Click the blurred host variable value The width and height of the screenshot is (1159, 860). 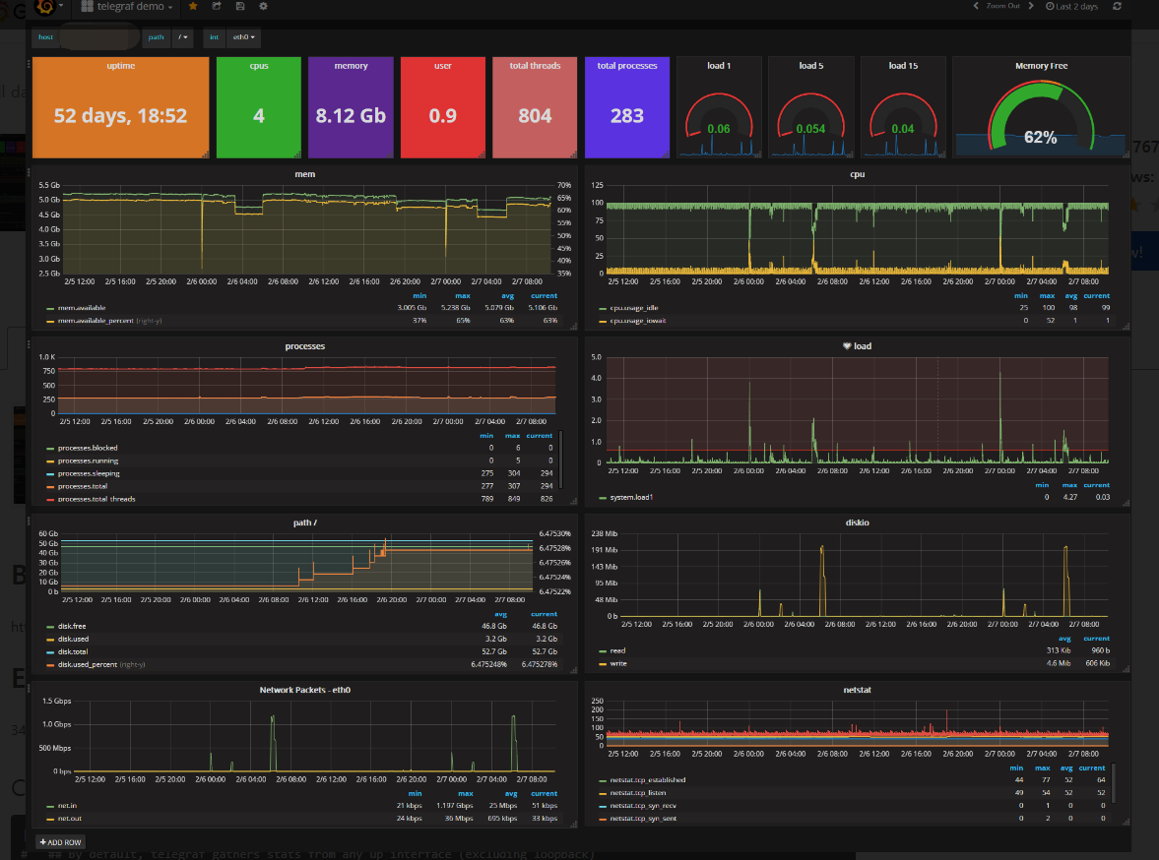tap(99, 37)
